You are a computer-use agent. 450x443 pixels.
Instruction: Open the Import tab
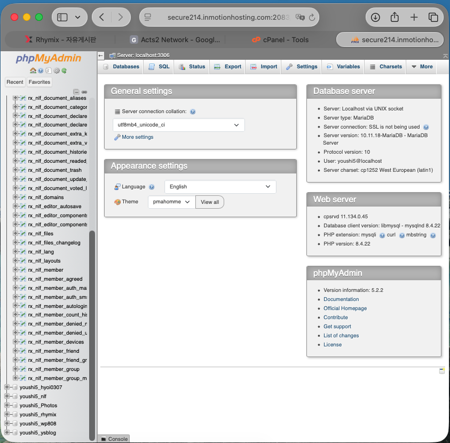point(264,67)
